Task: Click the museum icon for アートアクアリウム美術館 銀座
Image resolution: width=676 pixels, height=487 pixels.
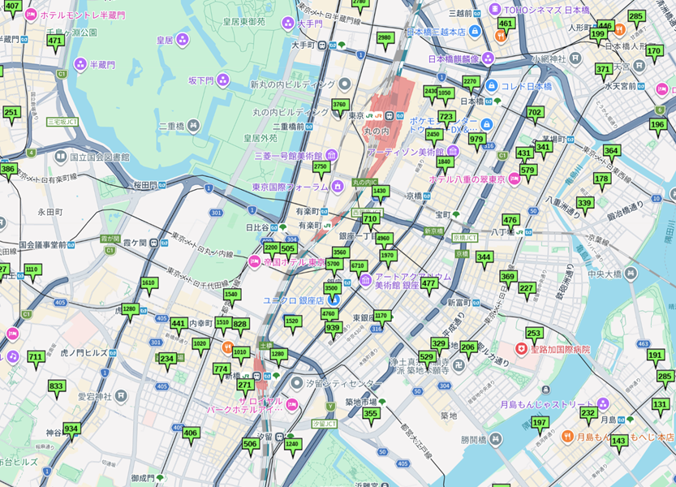Action: pos(366,280)
